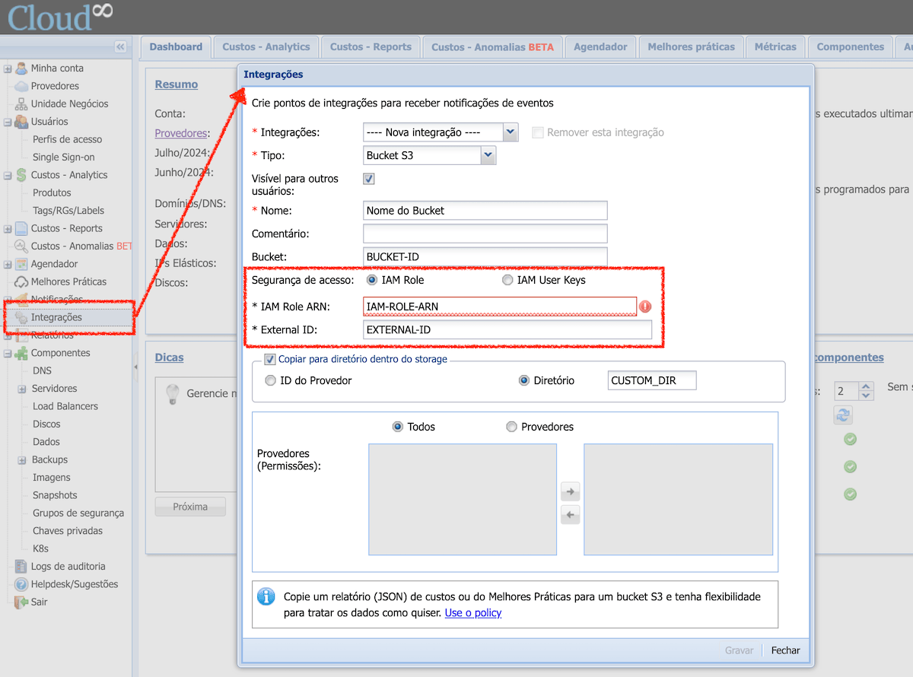Select the IAM Role radio button
This screenshot has height=677, width=913.
(x=372, y=280)
